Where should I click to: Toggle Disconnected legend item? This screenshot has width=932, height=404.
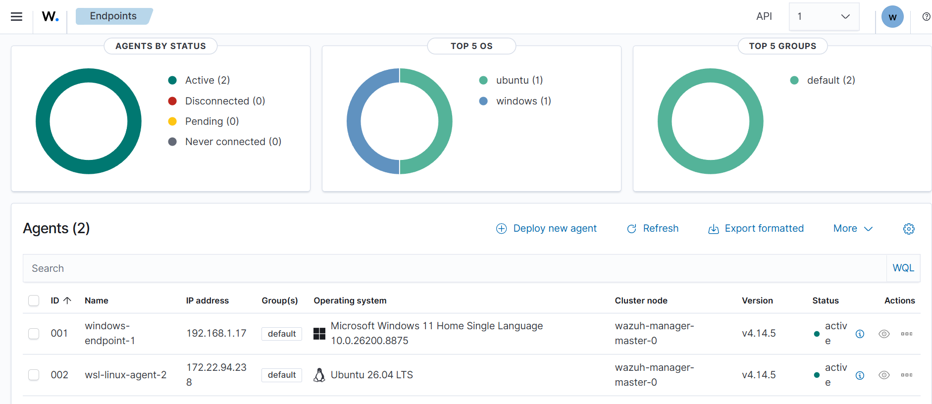(216, 101)
